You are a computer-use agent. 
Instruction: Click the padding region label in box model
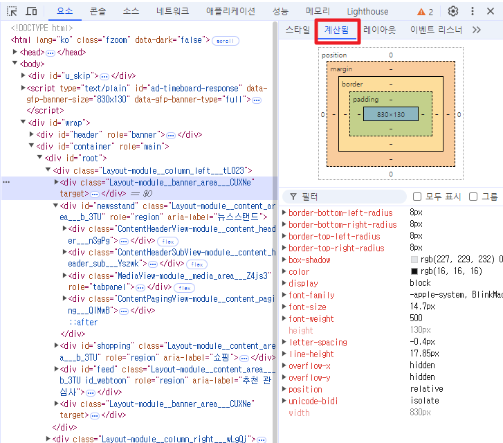coord(366,100)
